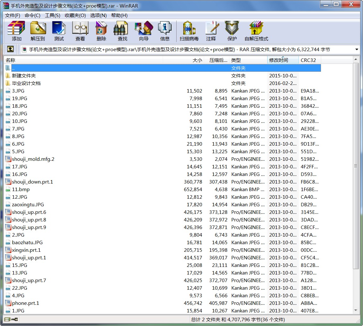This screenshot has width=363, height=326.
Task: Open the 查看 (View) tool
Action: point(80,31)
